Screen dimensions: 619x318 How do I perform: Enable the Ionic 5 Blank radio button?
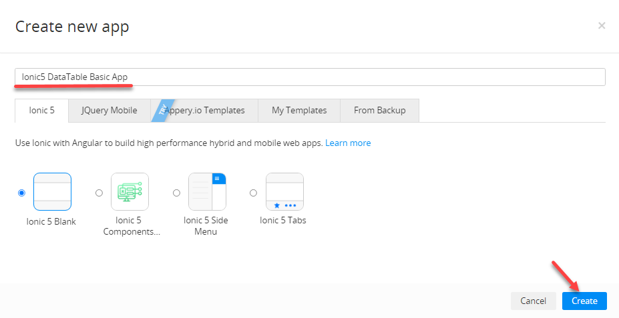click(22, 193)
